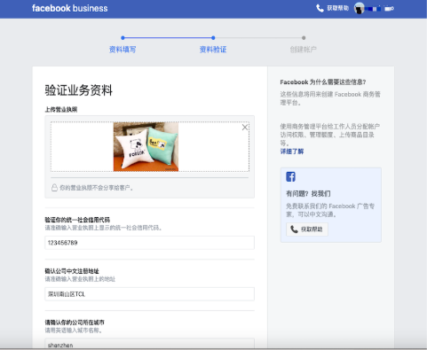Click phone icon on 获取帮助 button
The image size is (427, 350).
[x=294, y=229]
